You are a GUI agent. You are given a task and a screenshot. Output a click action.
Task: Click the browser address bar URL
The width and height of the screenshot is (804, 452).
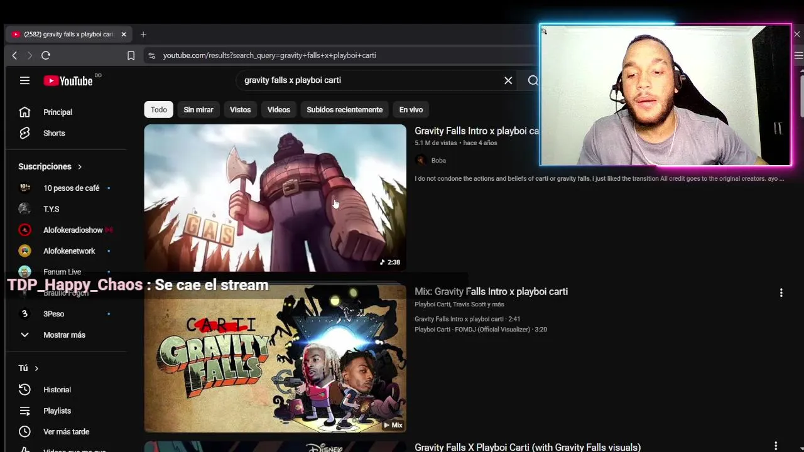(x=269, y=55)
